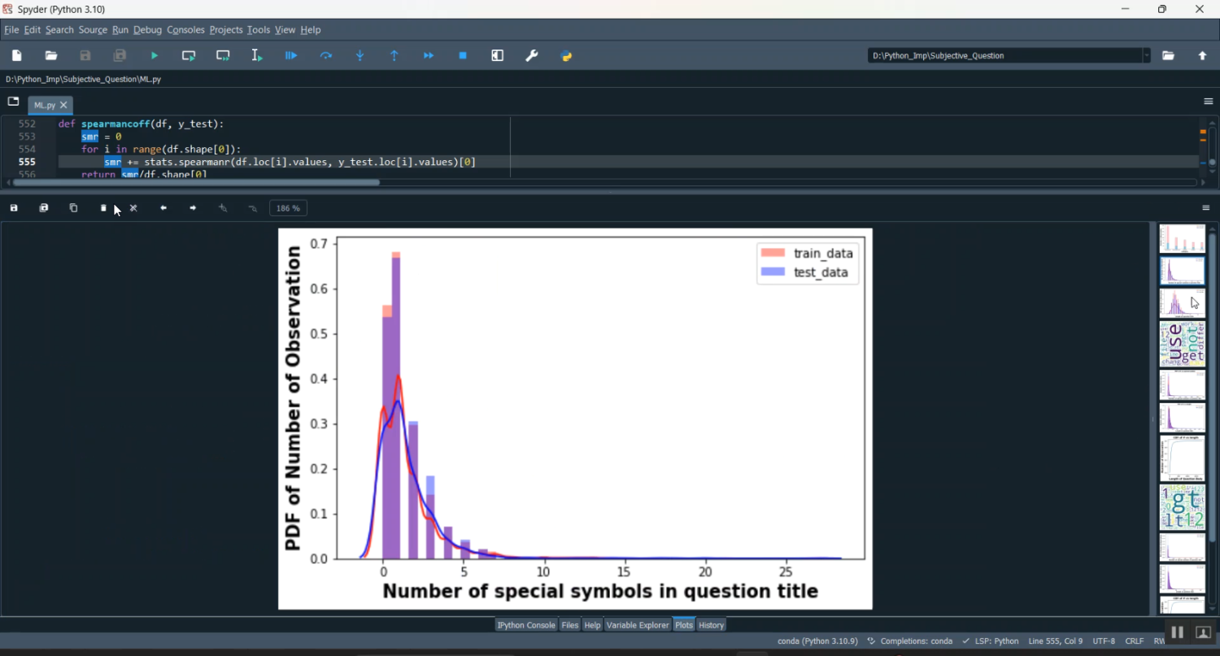
Task: Open the plots pane hamburger options menu
Action: (1206, 208)
